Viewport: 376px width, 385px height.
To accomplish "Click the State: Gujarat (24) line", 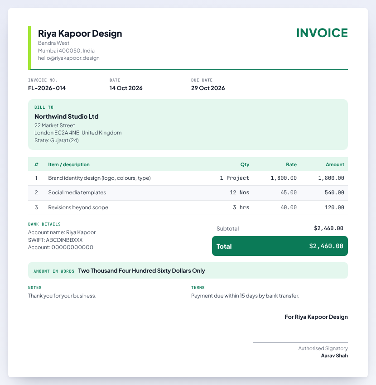I will click(x=57, y=140).
